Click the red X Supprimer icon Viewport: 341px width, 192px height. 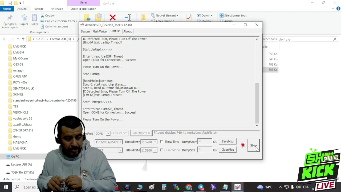[x=113, y=18]
